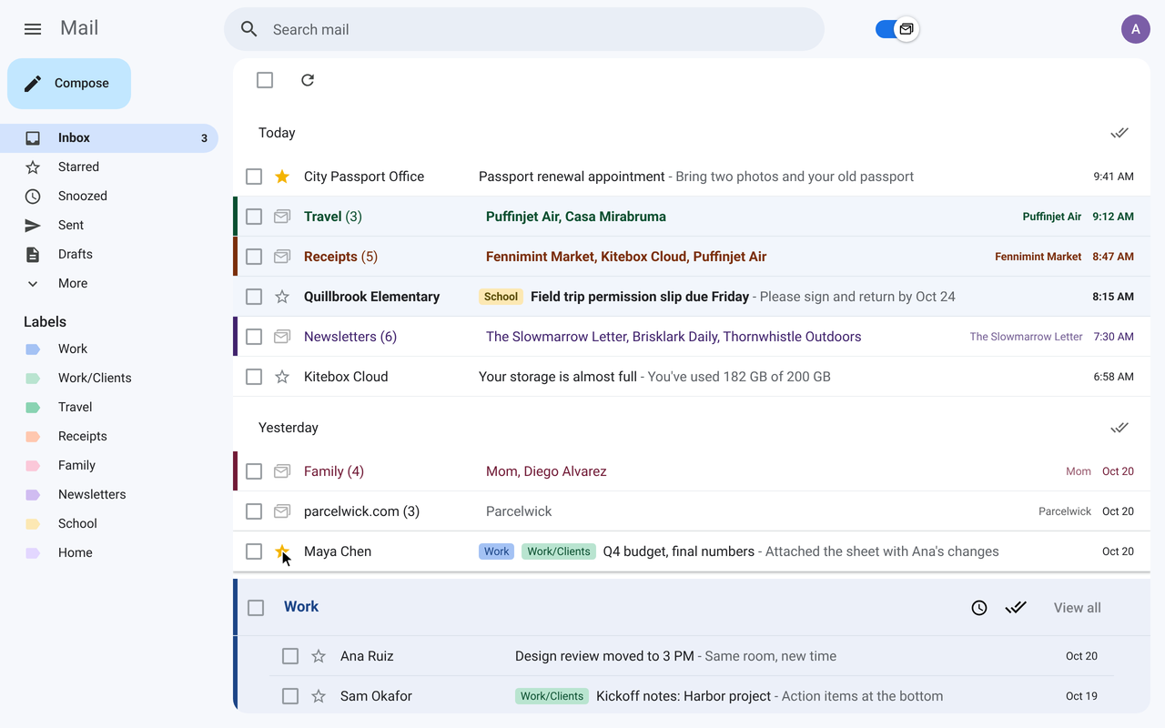The width and height of the screenshot is (1165, 728).
Task: Mark the Work bundle as done
Action: point(1016,608)
